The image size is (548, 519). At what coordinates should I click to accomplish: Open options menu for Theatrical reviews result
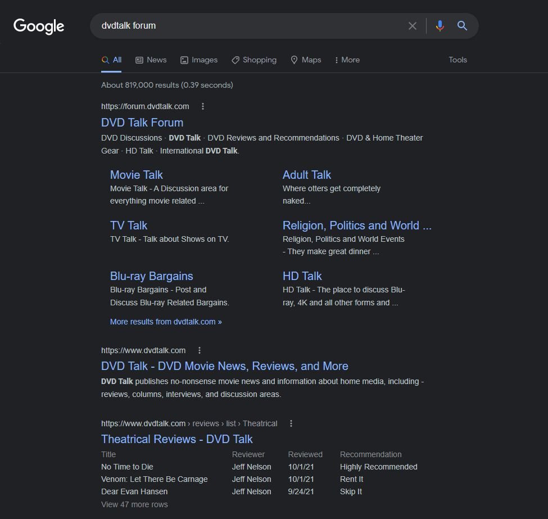pos(291,423)
